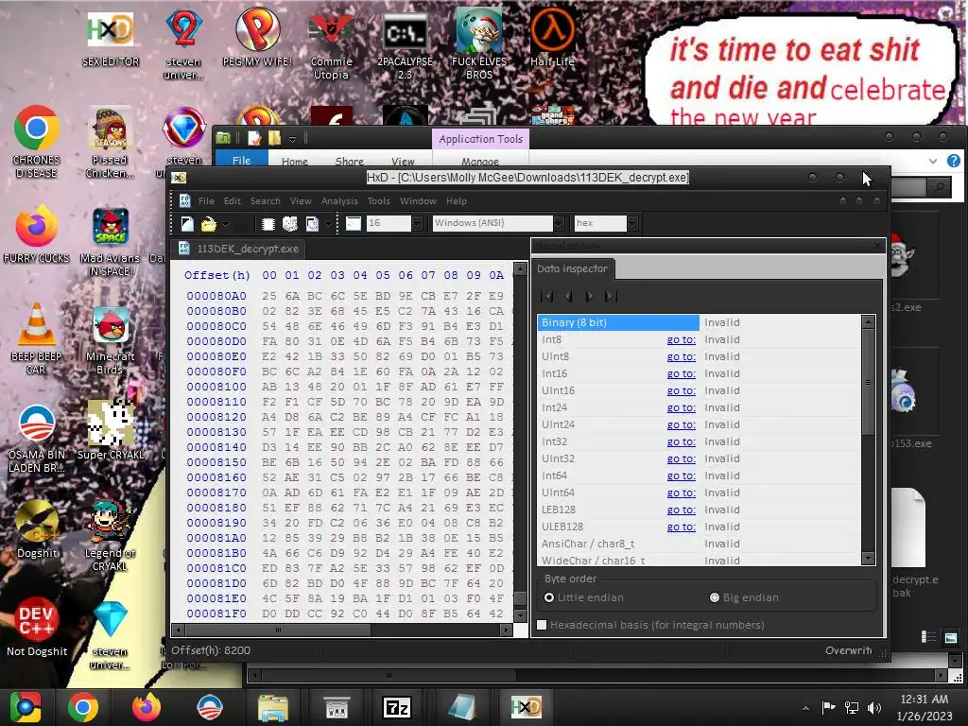Screen dimensions: 968x726
Task: Open the bytes per row dropdown
Action: 417,223
